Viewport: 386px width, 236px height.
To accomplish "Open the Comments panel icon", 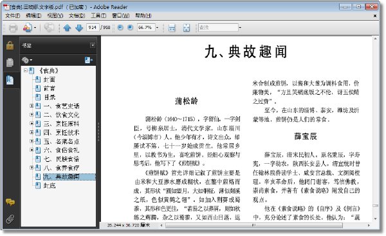I will (x=10, y=202).
